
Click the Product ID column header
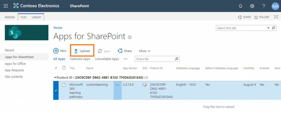pyautogui.click(x=156, y=68)
